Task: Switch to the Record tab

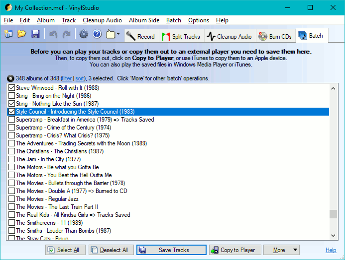Action: 142,36
